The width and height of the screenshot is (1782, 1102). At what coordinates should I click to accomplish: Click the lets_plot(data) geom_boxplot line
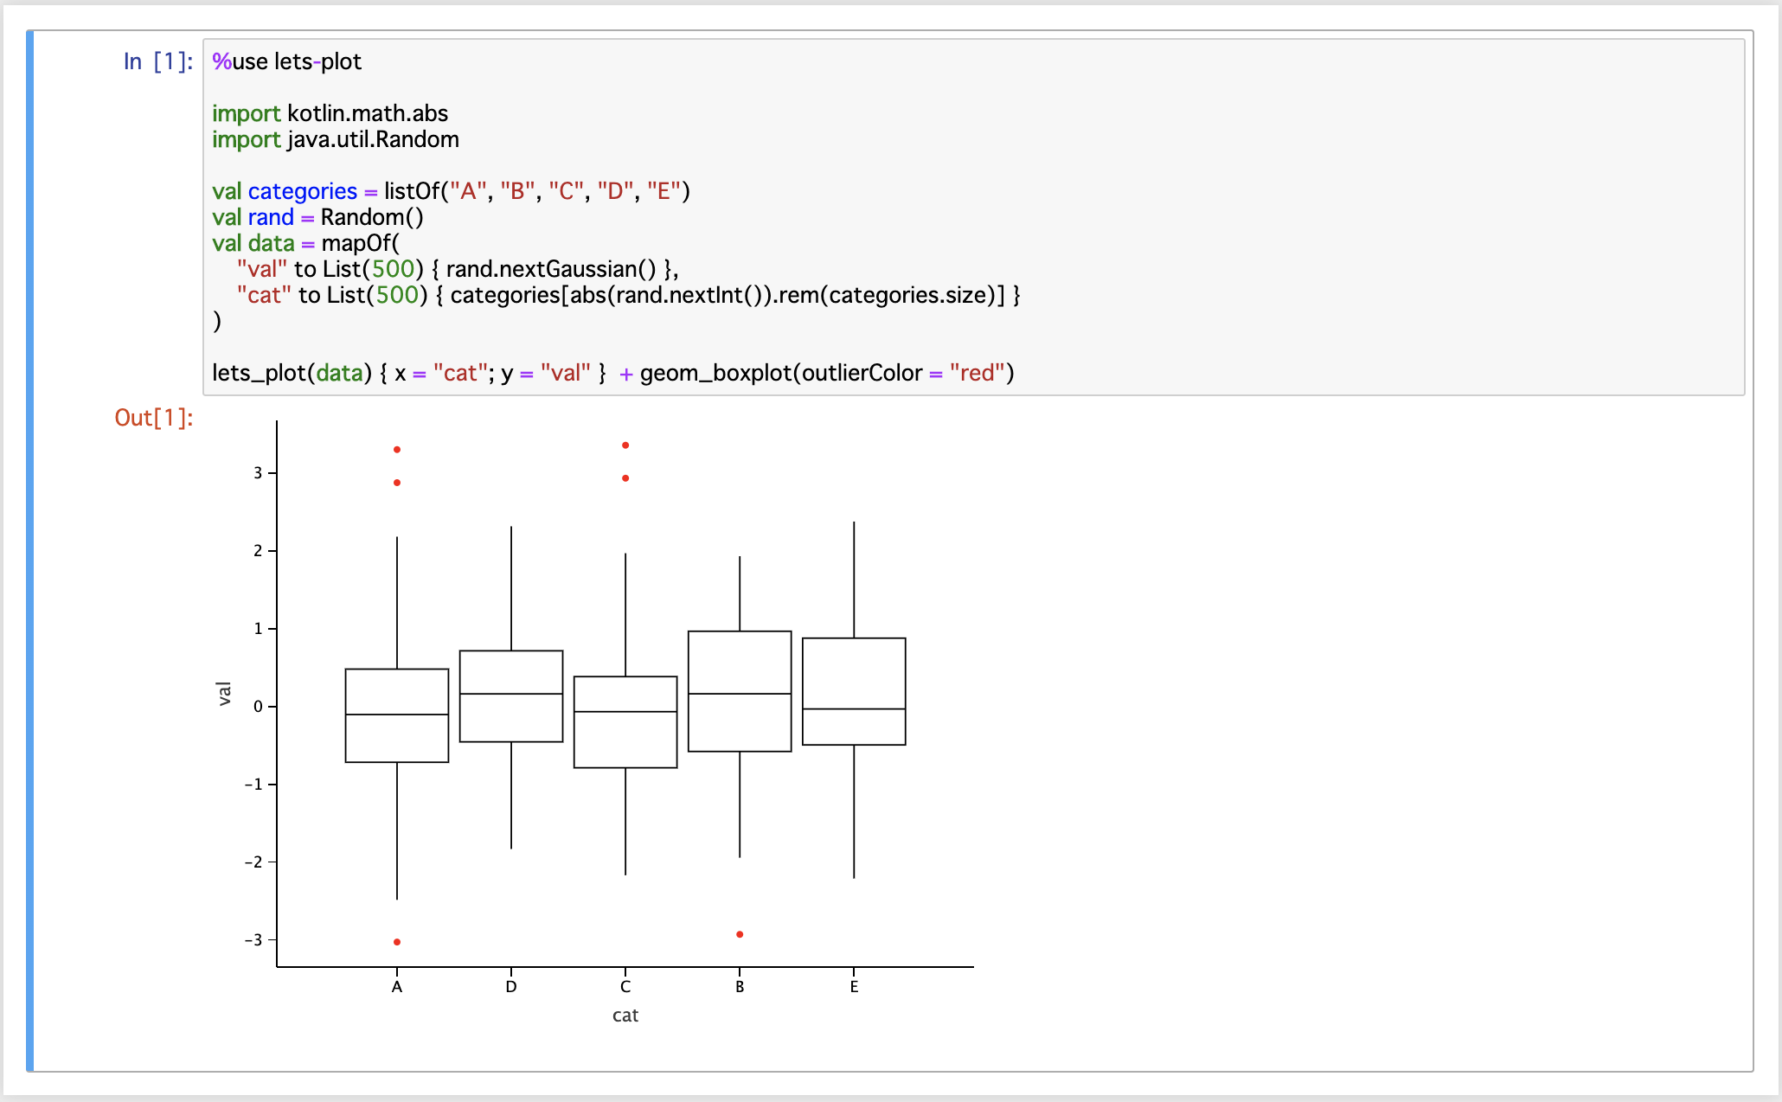(613, 373)
